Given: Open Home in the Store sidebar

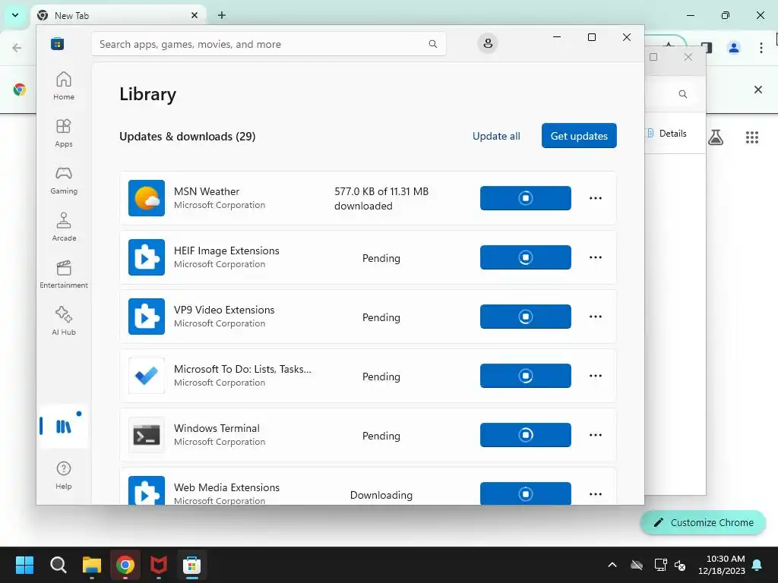Looking at the screenshot, I should pyautogui.click(x=64, y=86).
